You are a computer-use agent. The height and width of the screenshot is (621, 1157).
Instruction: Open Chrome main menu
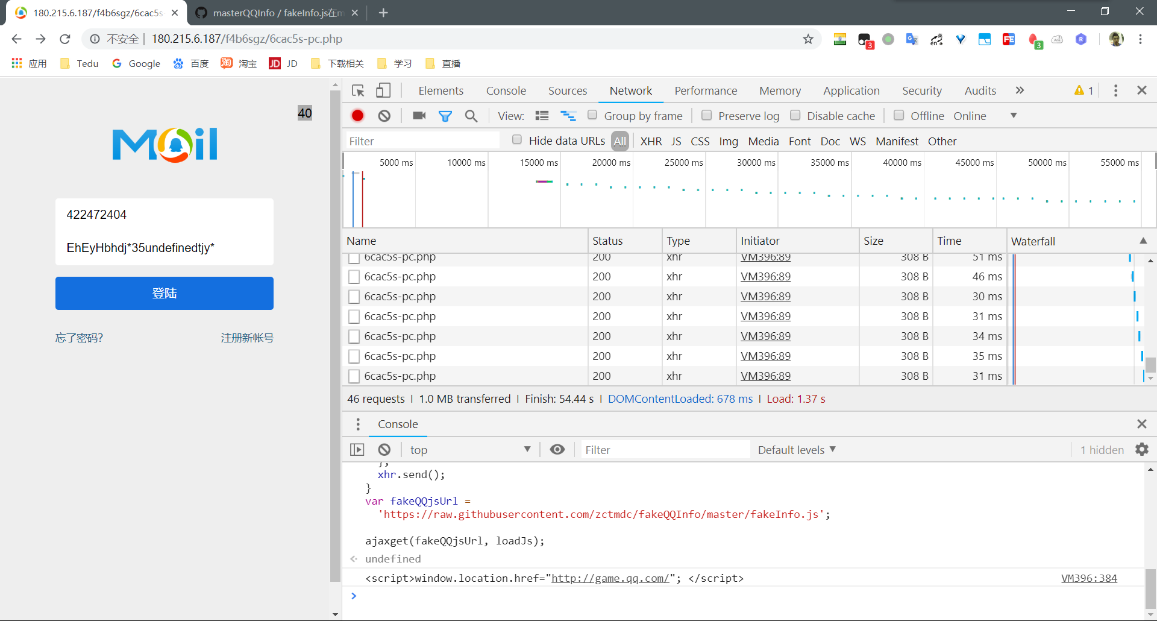click(1141, 39)
